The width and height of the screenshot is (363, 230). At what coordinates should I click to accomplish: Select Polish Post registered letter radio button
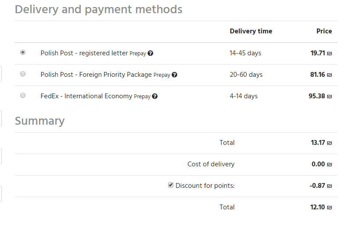(x=23, y=52)
